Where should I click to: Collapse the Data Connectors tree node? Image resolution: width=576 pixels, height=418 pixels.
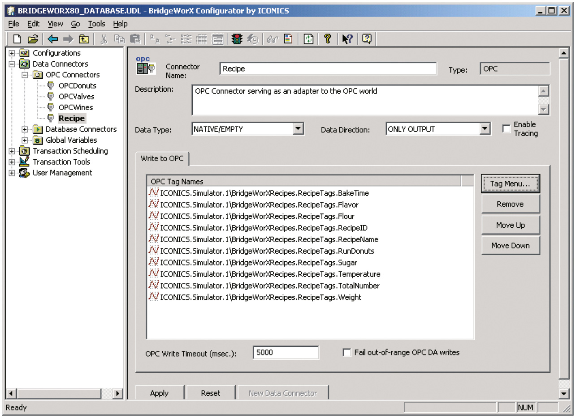(x=12, y=64)
